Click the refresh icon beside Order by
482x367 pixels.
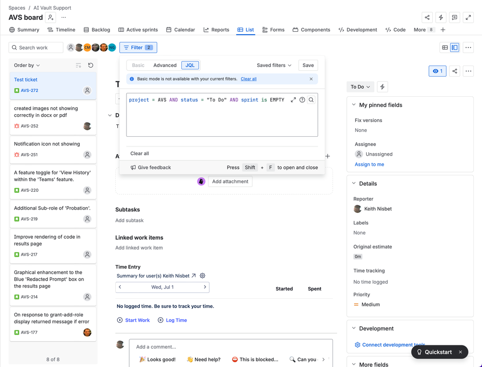(90, 65)
